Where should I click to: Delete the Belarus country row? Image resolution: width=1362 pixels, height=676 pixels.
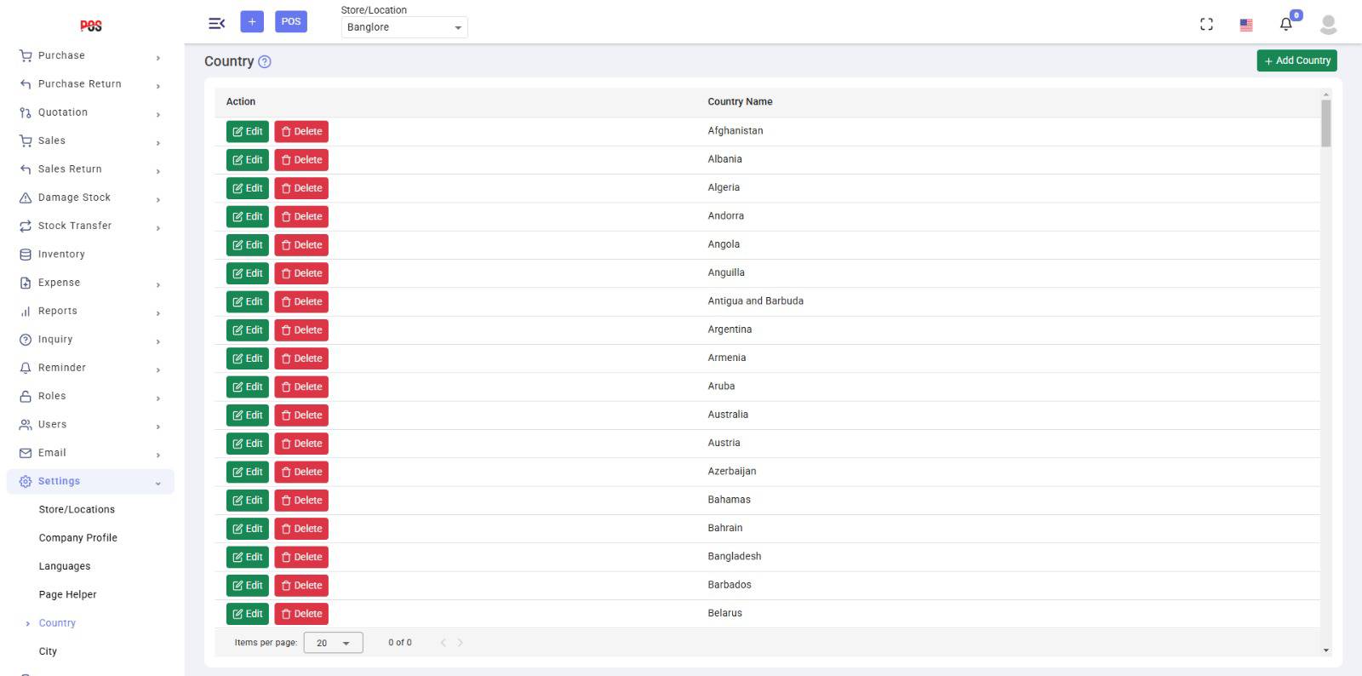(x=301, y=614)
